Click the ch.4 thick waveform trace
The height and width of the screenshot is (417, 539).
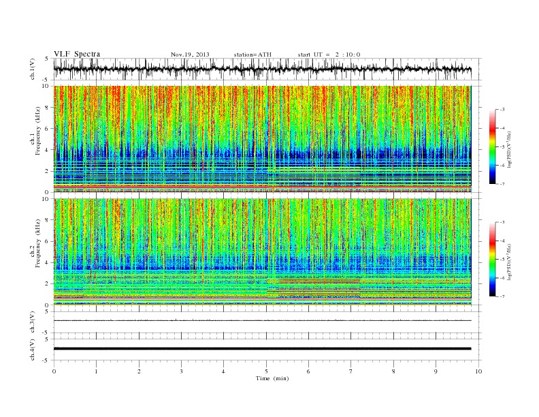point(262,349)
